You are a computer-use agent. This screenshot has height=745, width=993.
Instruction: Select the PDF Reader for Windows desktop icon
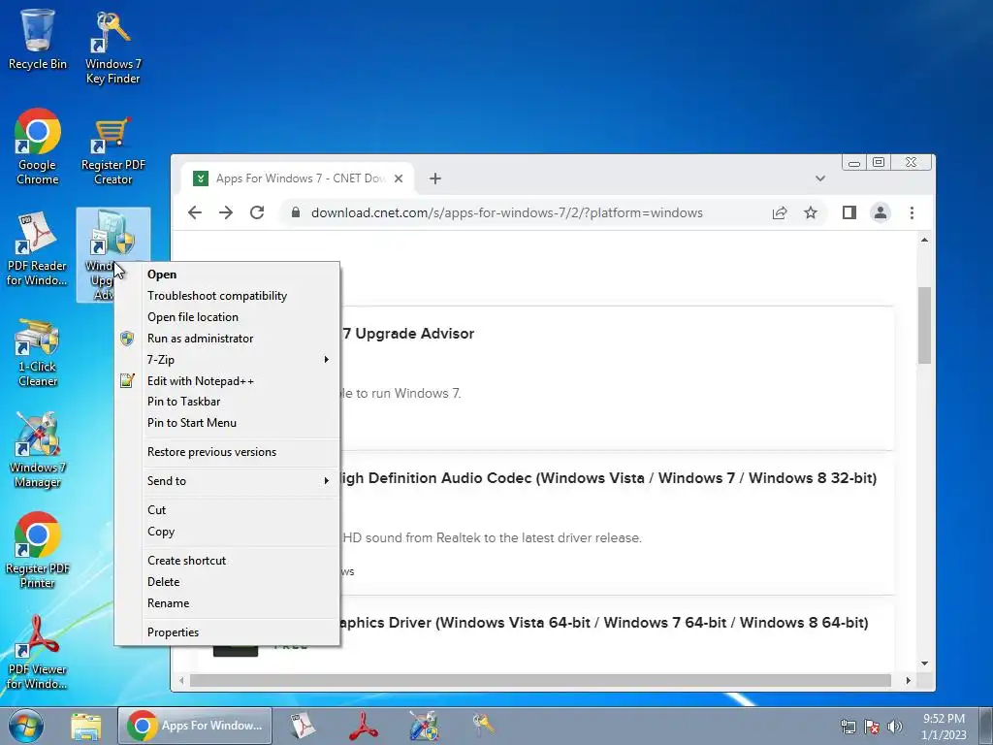click(37, 248)
